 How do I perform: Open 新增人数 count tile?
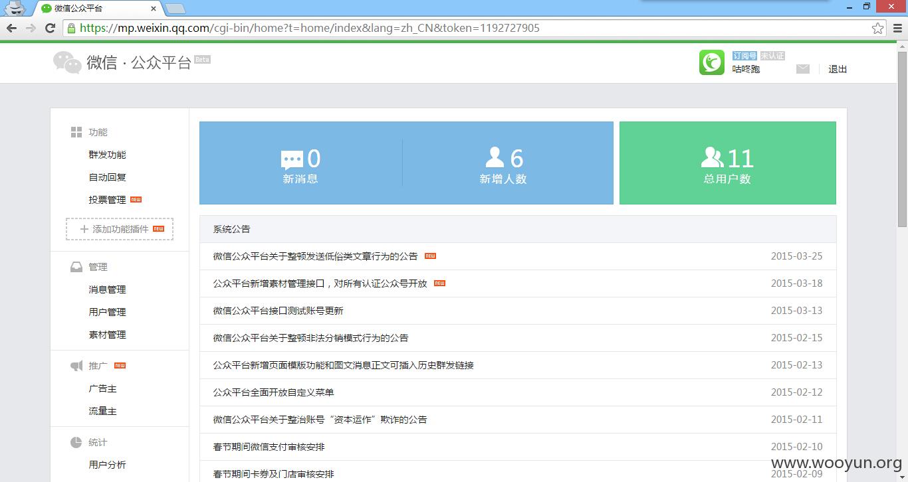[508, 163]
